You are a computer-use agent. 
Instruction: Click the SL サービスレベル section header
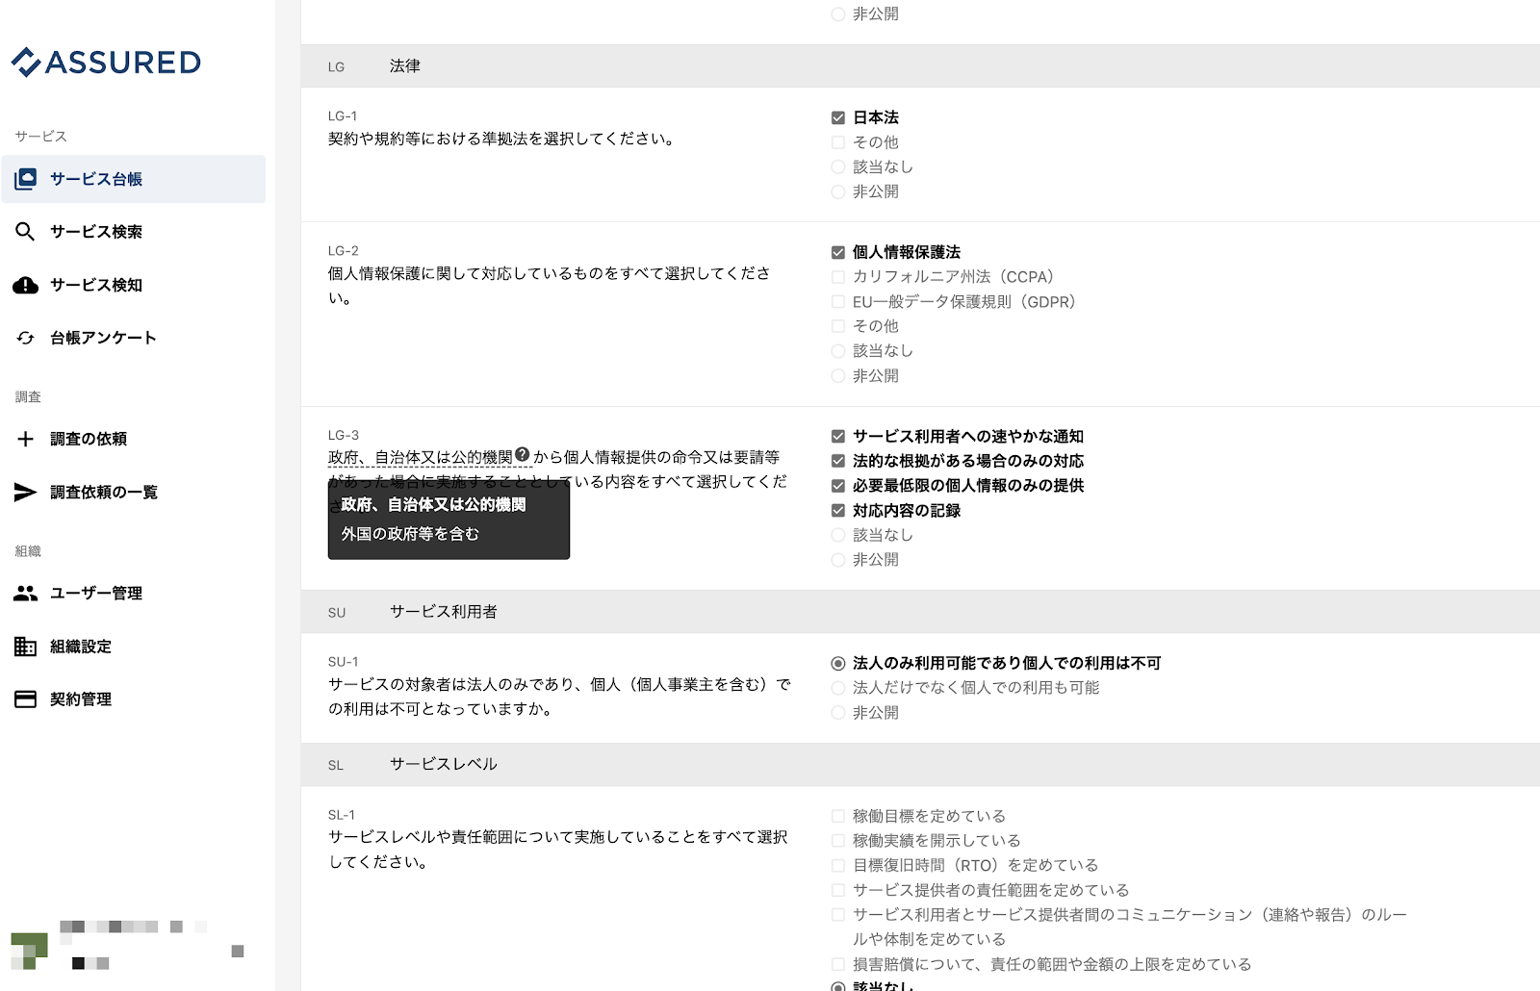coord(920,765)
